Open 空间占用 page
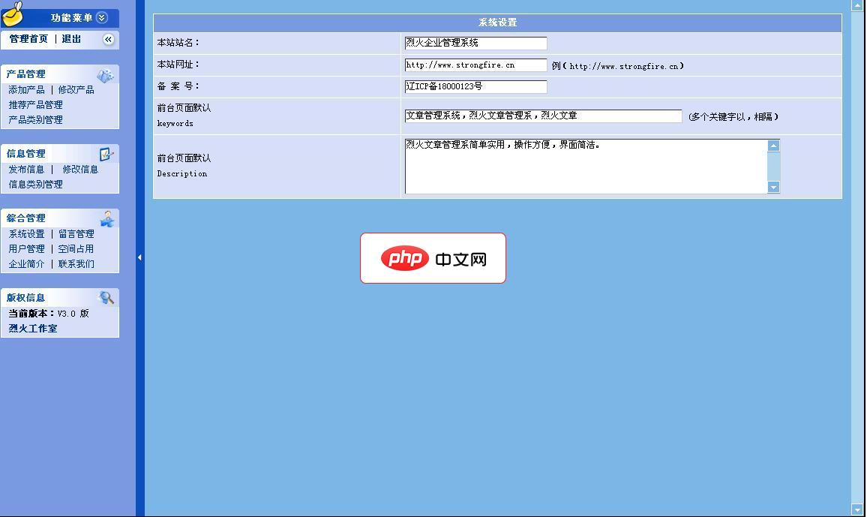Screen dimensions: 867x517 click(x=76, y=249)
